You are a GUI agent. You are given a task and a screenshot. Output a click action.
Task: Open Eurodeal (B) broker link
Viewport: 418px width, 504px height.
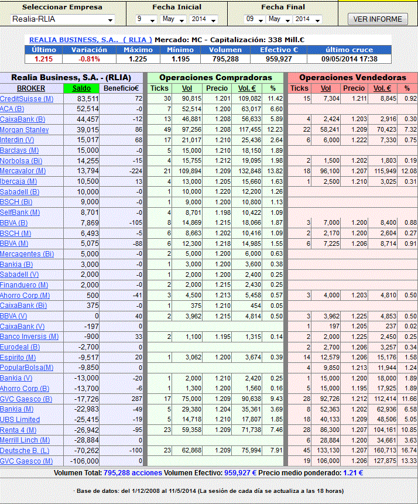pyautogui.click(x=20, y=347)
